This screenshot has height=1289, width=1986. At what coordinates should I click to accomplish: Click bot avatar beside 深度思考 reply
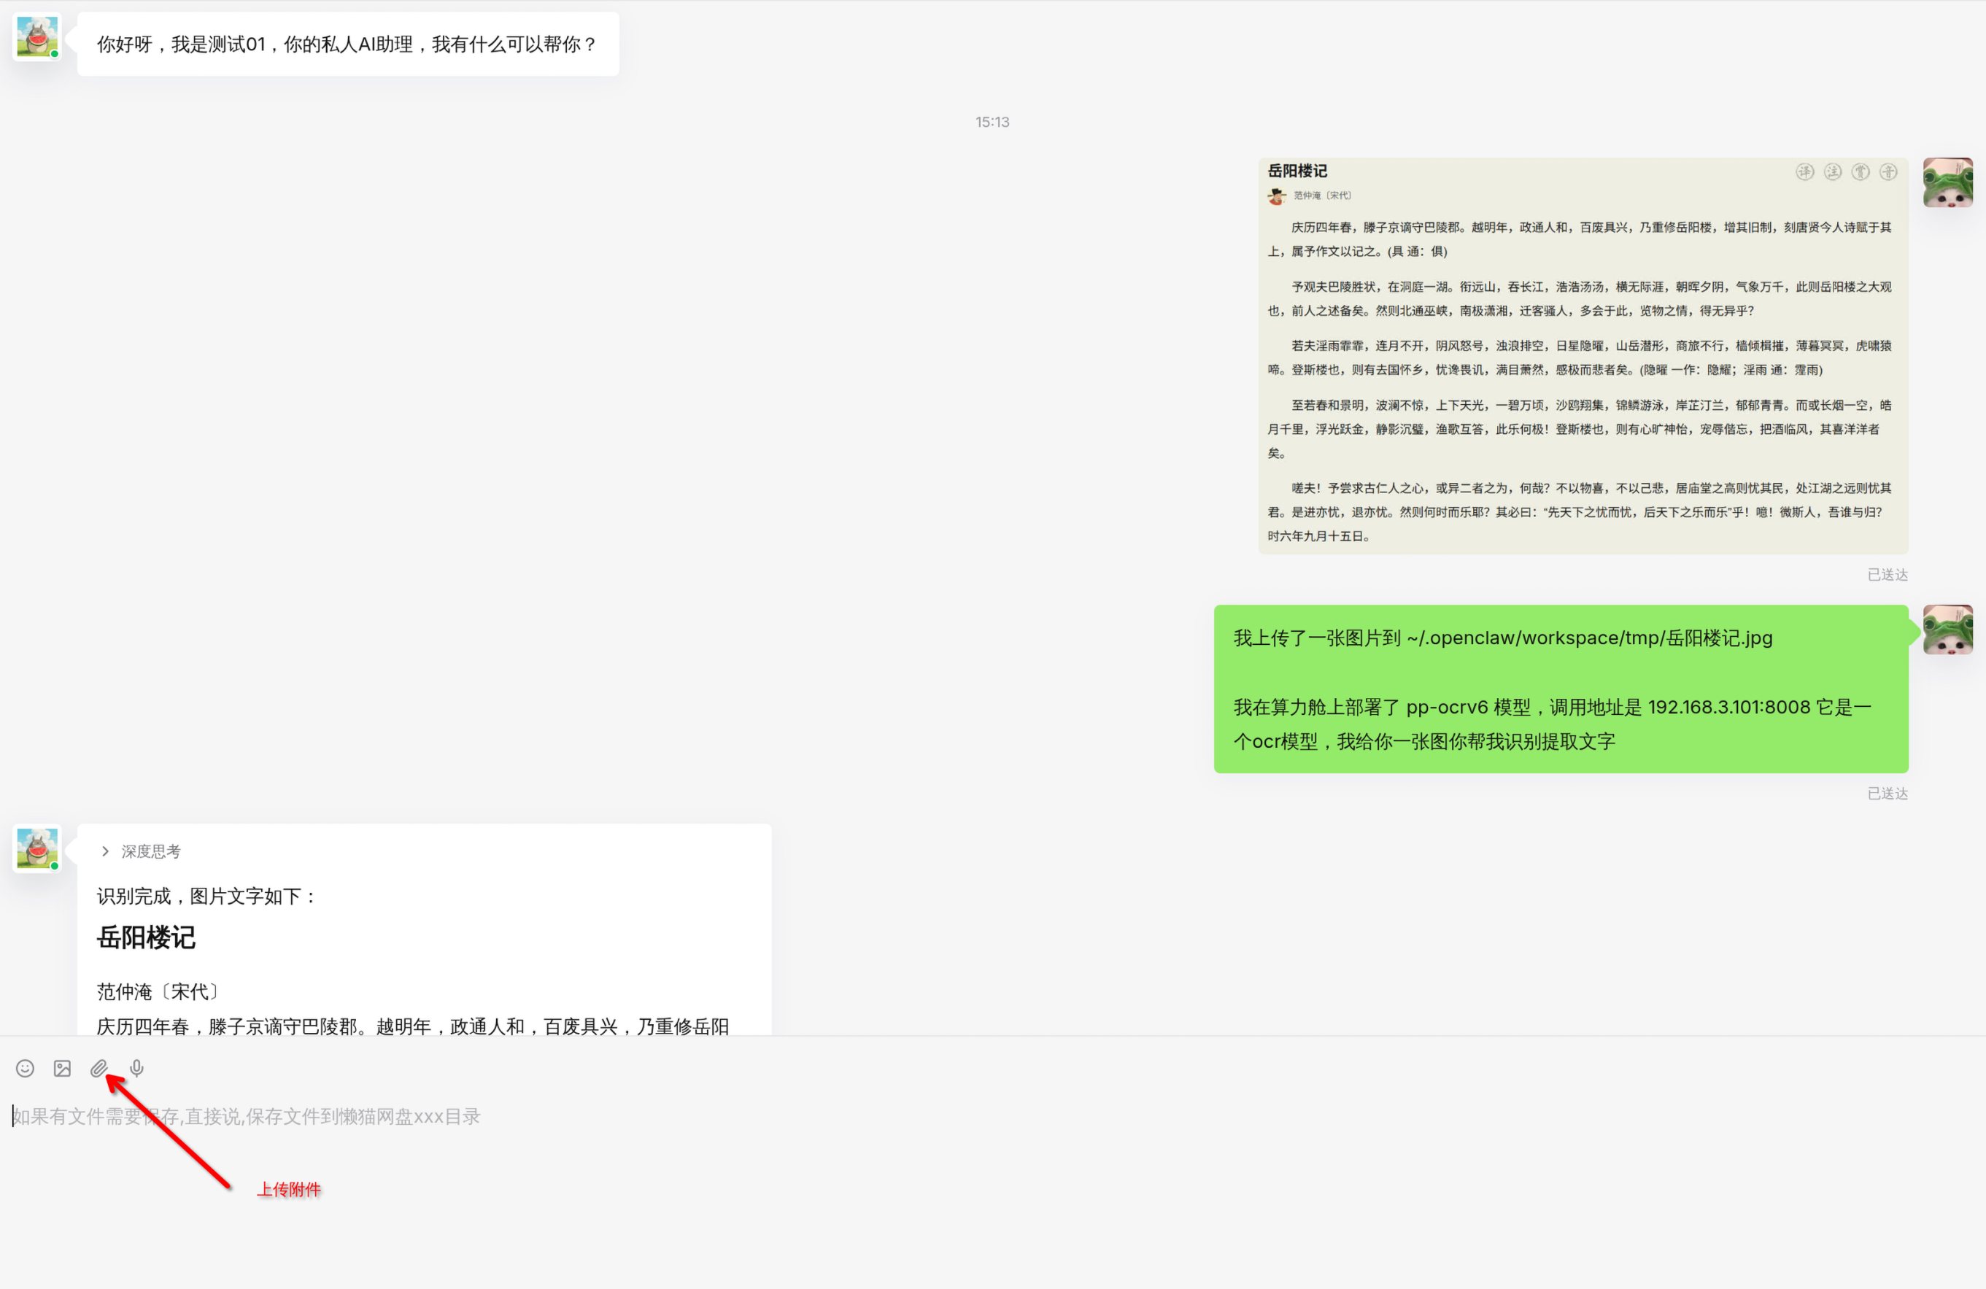click(x=37, y=848)
